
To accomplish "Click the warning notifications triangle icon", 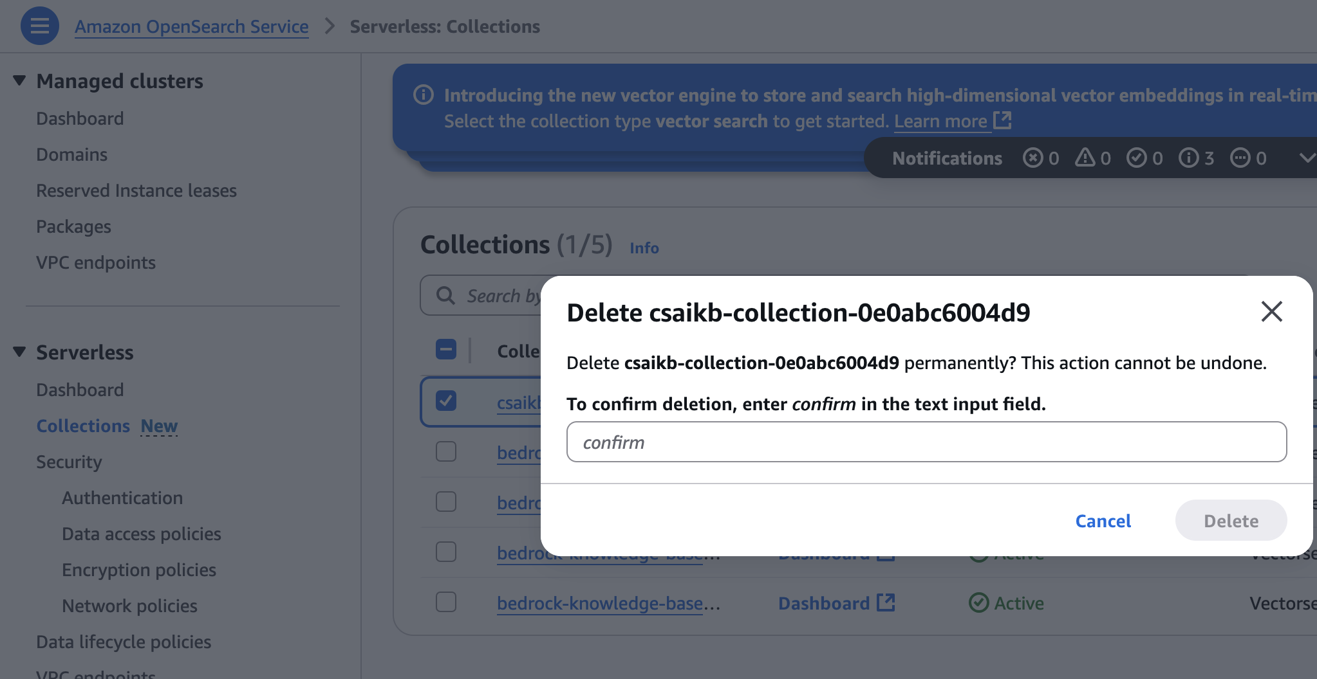I will pyautogui.click(x=1085, y=158).
